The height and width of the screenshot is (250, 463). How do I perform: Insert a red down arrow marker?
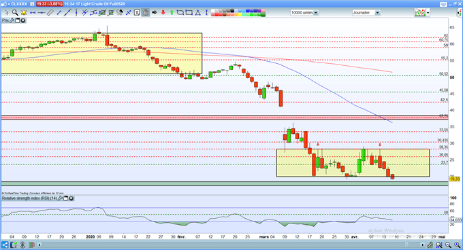point(163,12)
